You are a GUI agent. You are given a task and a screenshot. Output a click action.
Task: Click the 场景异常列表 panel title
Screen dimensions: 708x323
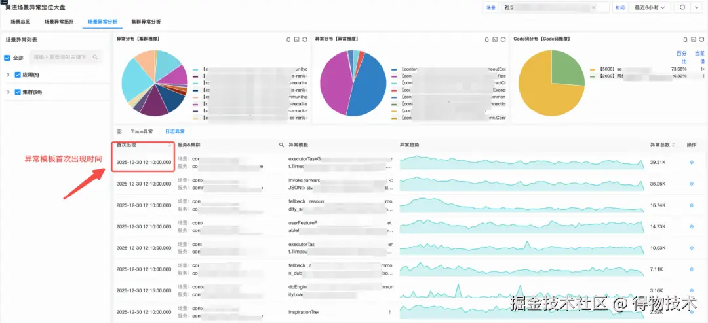(21, 40)
